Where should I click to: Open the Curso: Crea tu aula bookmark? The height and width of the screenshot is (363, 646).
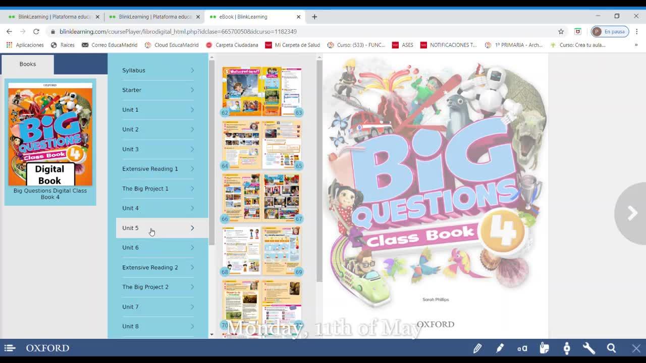tap(578, 45)
